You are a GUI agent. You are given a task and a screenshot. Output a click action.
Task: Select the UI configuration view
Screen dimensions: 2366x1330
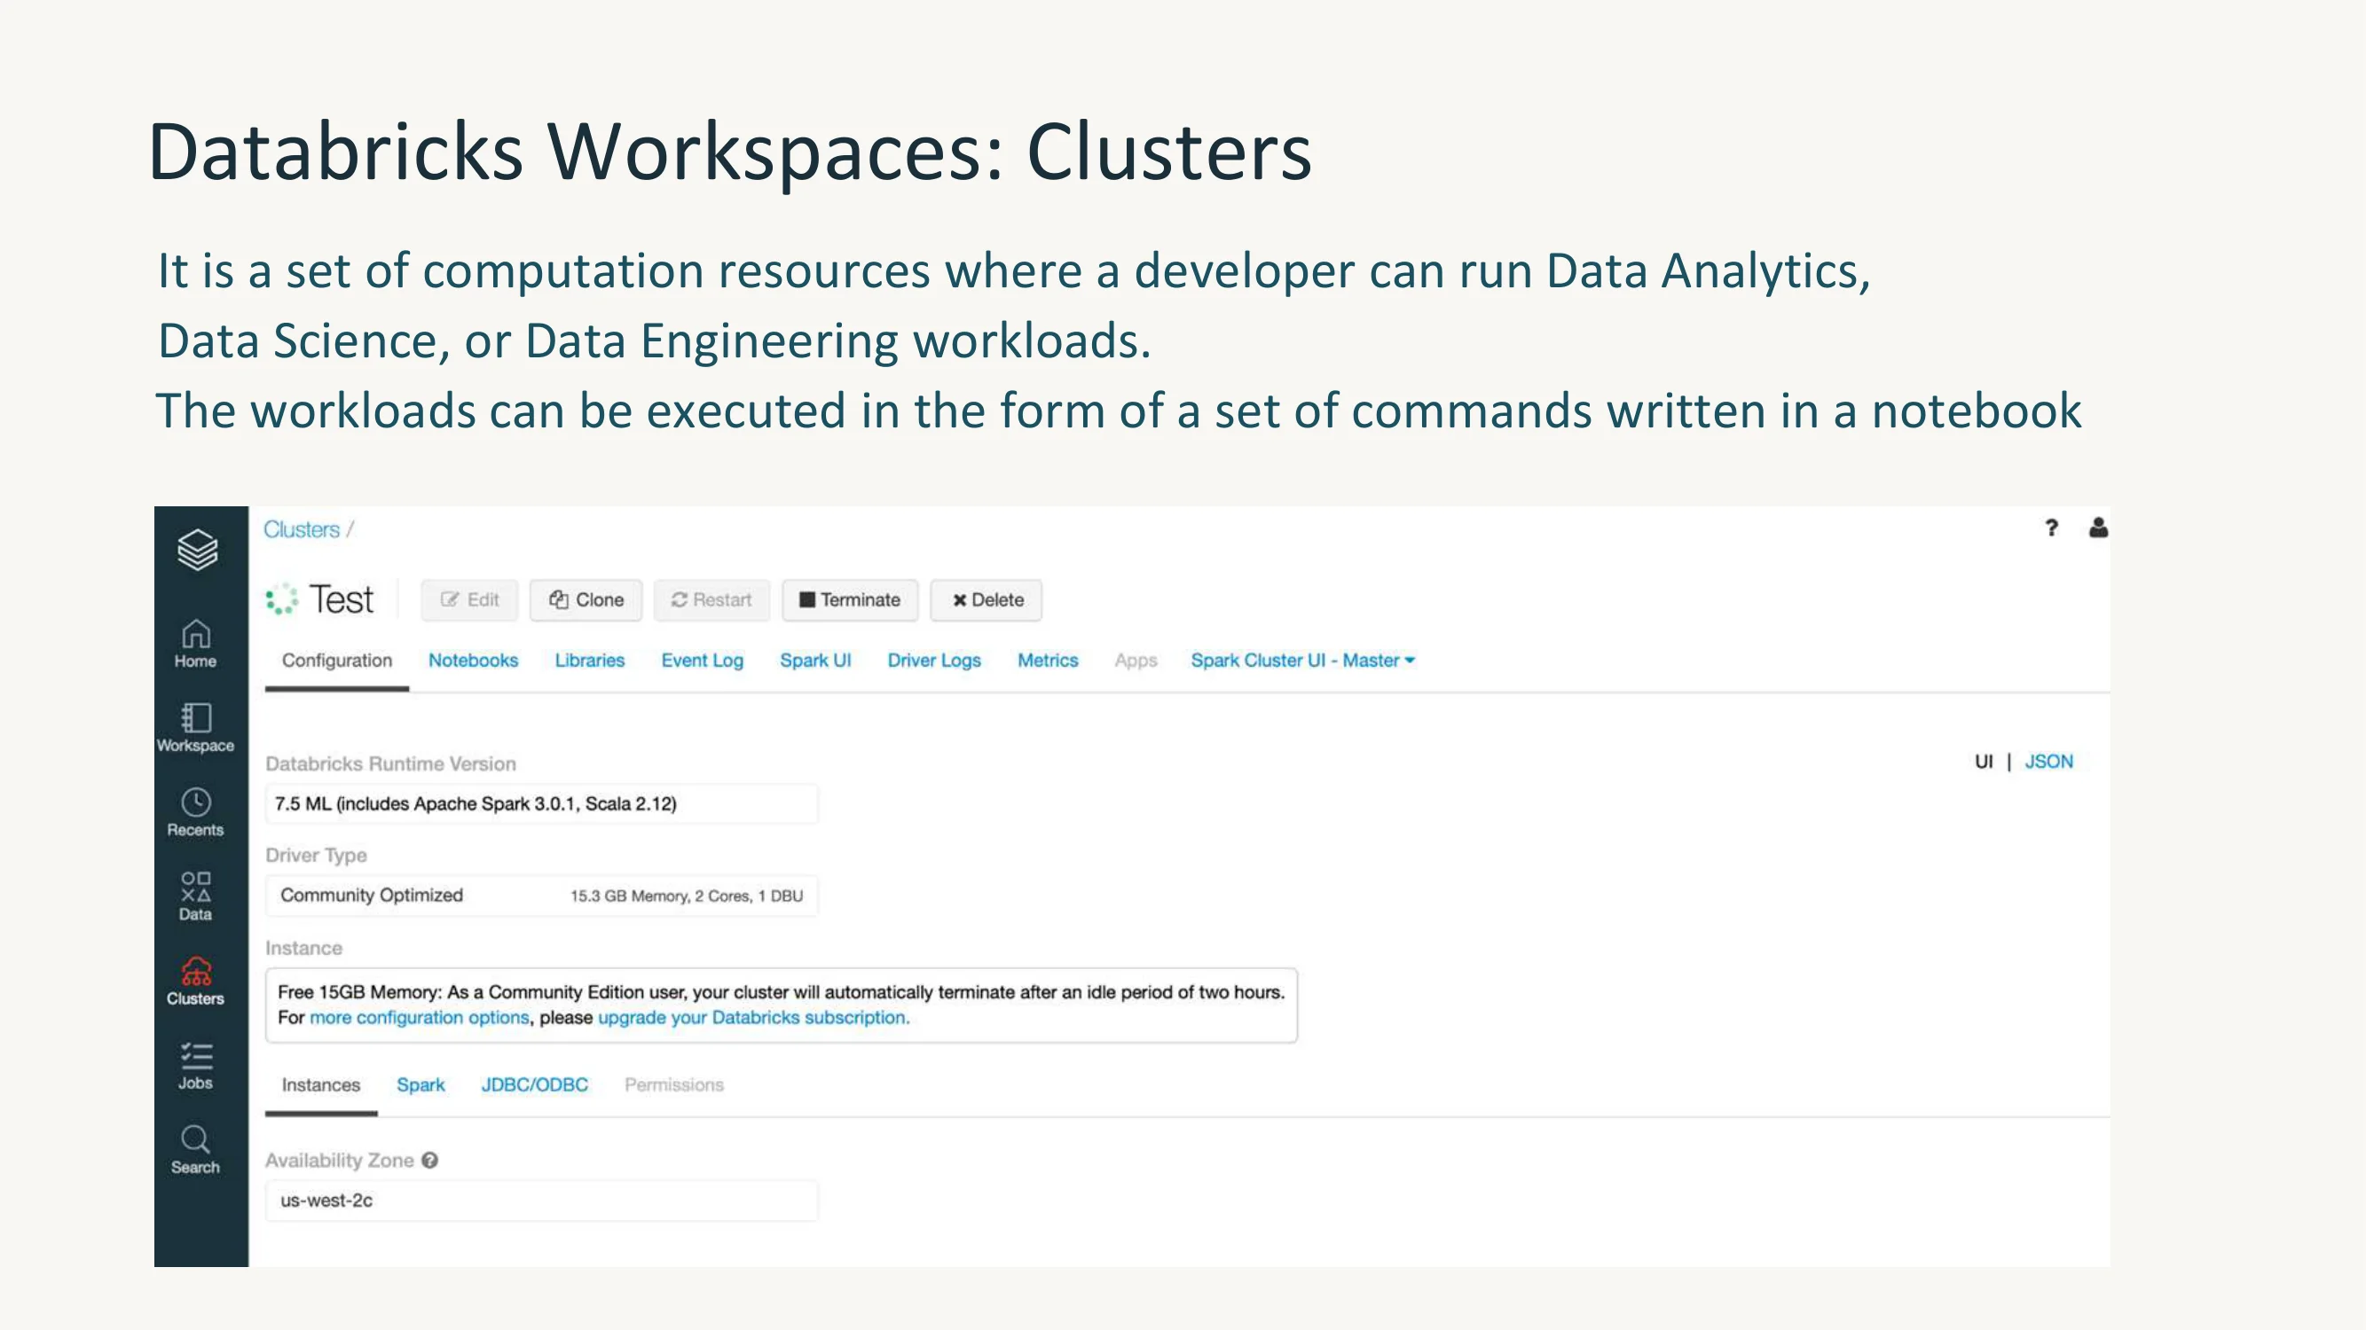point(1983,761)
